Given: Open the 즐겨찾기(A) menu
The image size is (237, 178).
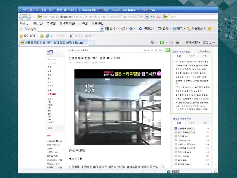Looking at the screenshot, I should (x=67, y=23).
